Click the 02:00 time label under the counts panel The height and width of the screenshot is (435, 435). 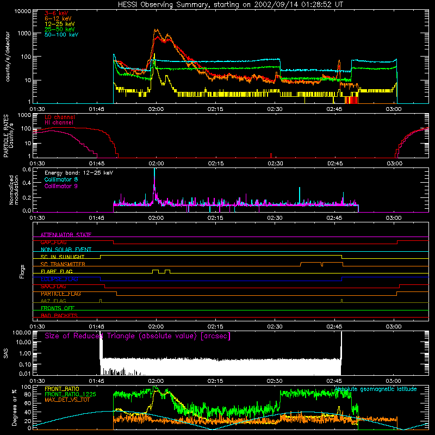pos(156,109)
